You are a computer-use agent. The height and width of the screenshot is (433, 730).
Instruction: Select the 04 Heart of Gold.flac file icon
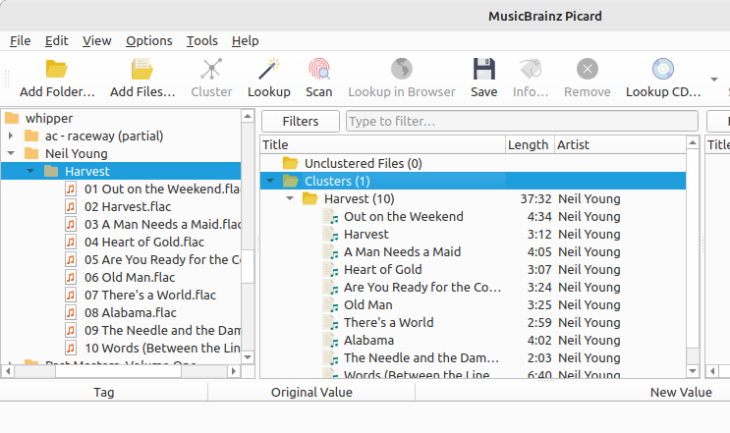coord(71,242)
